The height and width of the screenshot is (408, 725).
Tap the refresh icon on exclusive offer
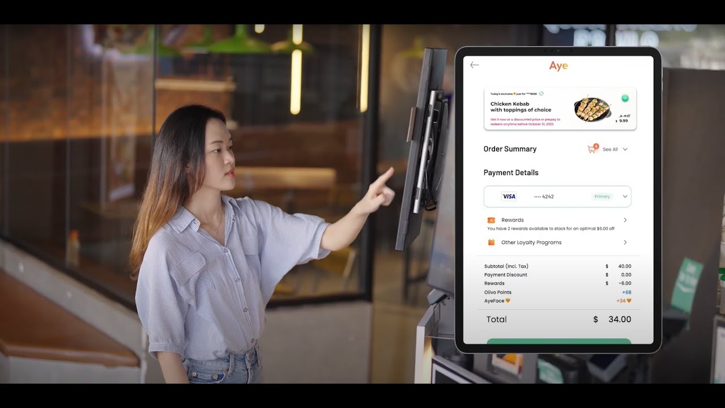click(541, 93)
